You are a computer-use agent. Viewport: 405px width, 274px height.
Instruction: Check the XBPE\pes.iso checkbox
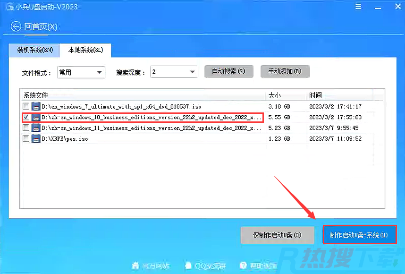(26, 138)
